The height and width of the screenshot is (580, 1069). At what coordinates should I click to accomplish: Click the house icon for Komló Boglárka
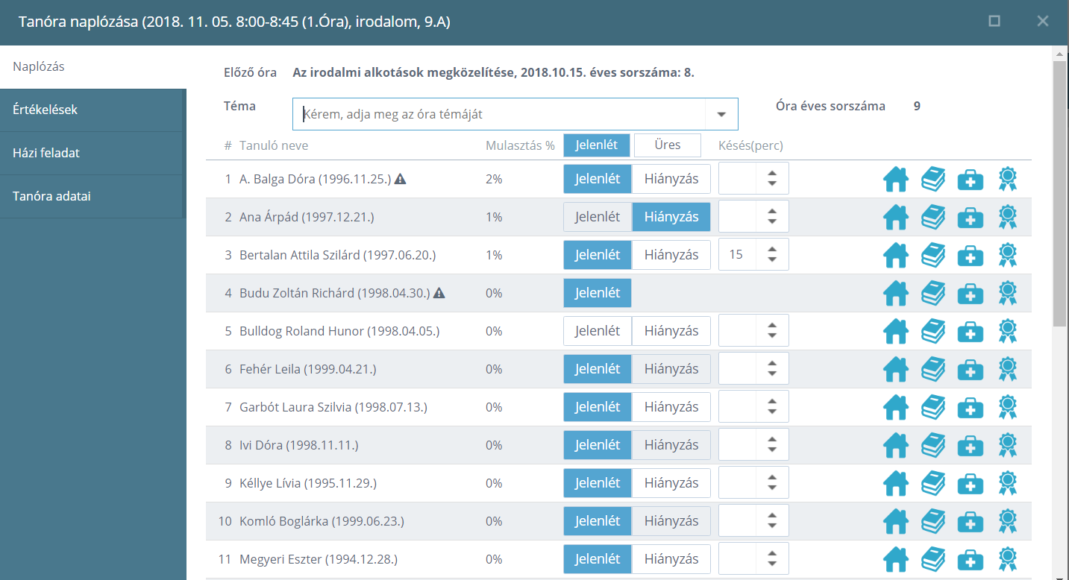(896, 521)
